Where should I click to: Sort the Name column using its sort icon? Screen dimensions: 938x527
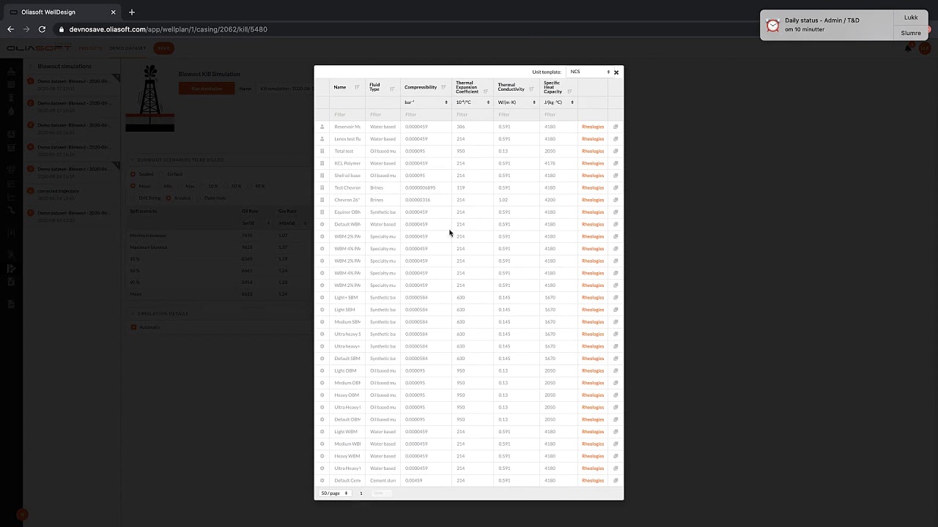[356, 87]
